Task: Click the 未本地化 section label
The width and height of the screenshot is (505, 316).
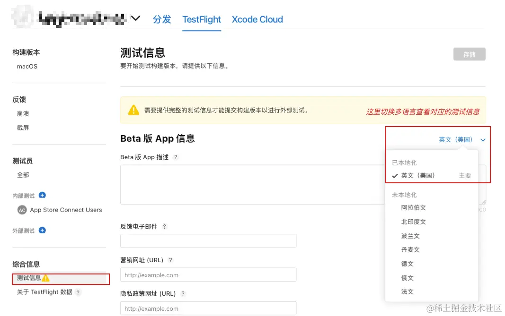Action: [404, 195]
